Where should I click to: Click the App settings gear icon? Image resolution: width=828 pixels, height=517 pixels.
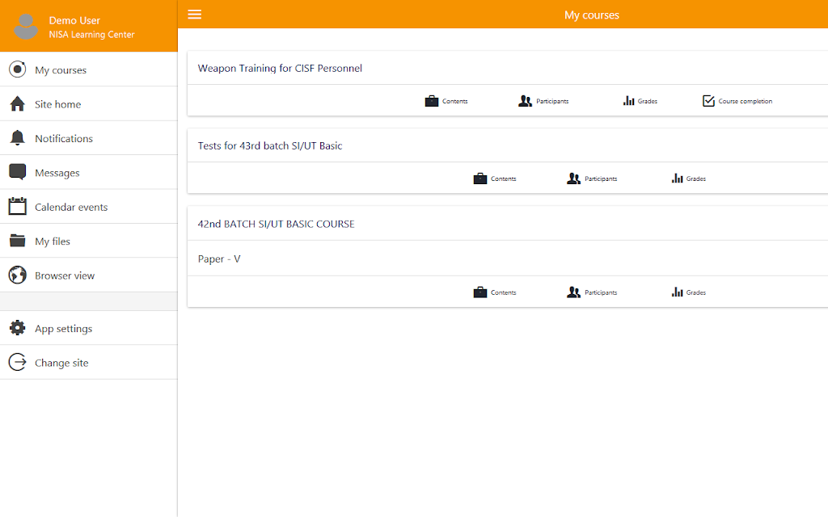click(x=18, y=328)
